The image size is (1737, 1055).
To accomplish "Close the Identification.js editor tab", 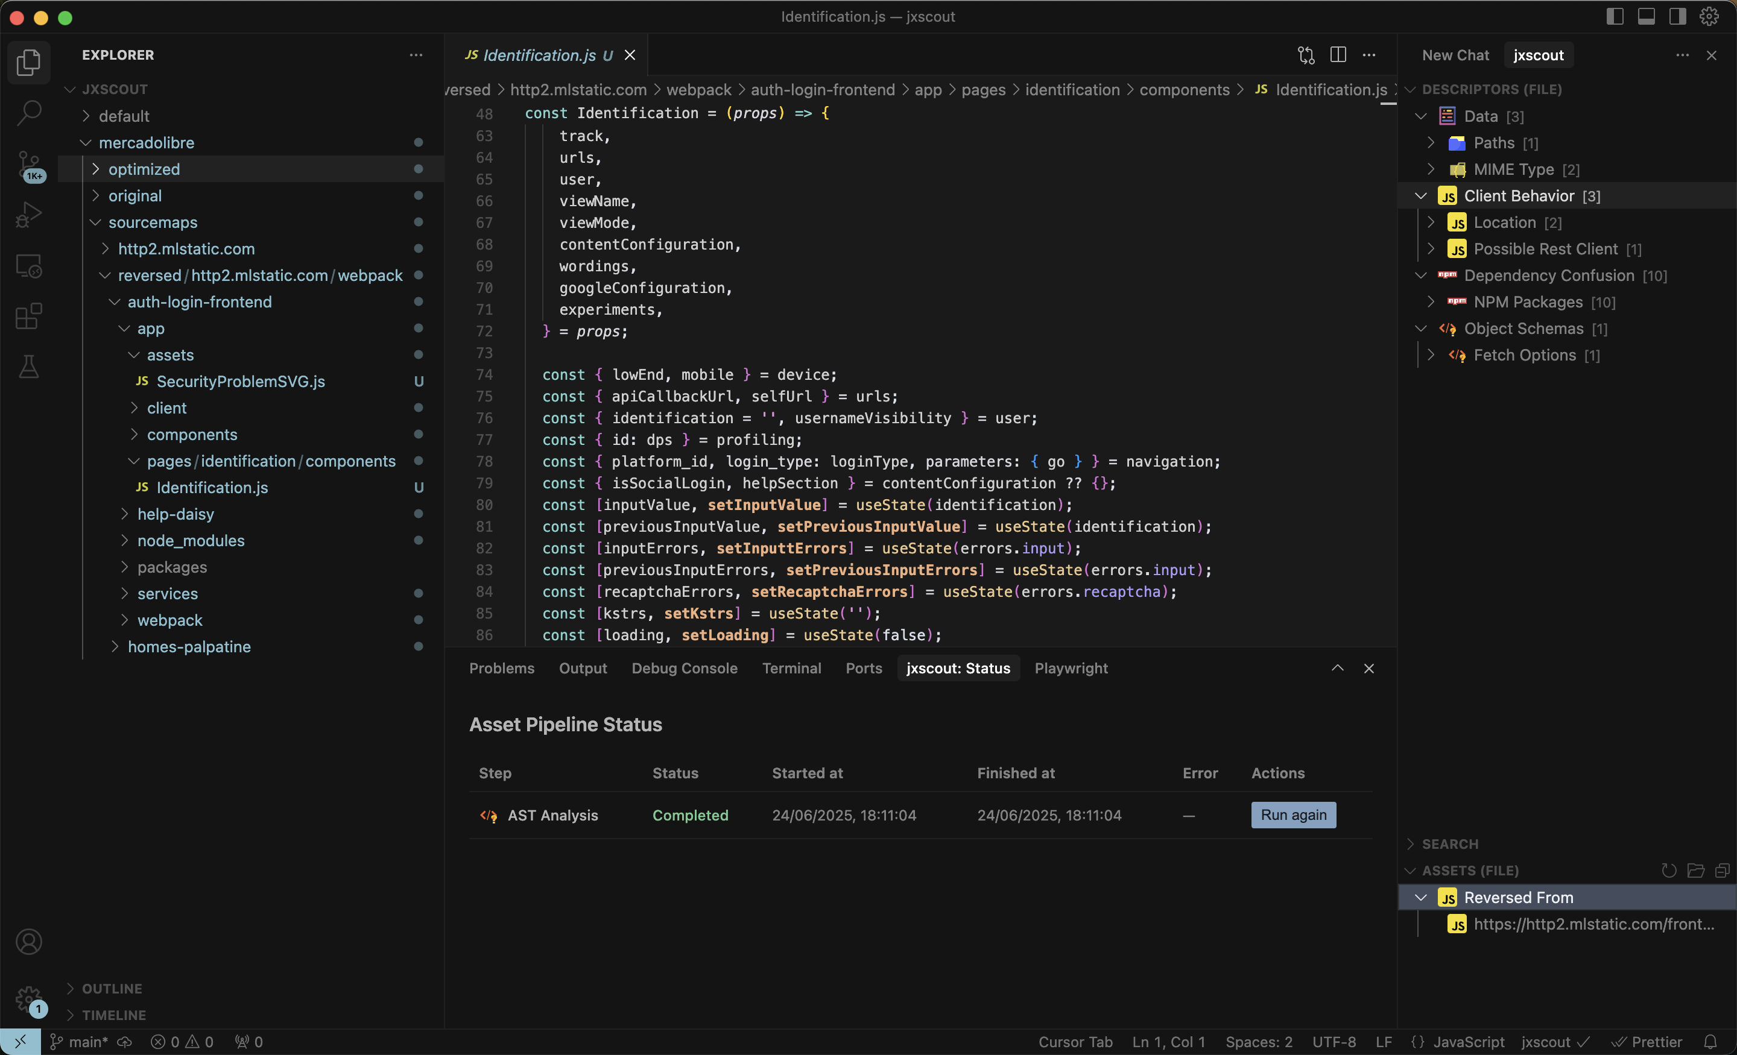I will pos(630,55).
